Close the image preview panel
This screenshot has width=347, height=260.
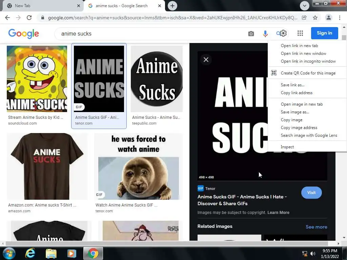pyautogui.click(x=206, y=60)
